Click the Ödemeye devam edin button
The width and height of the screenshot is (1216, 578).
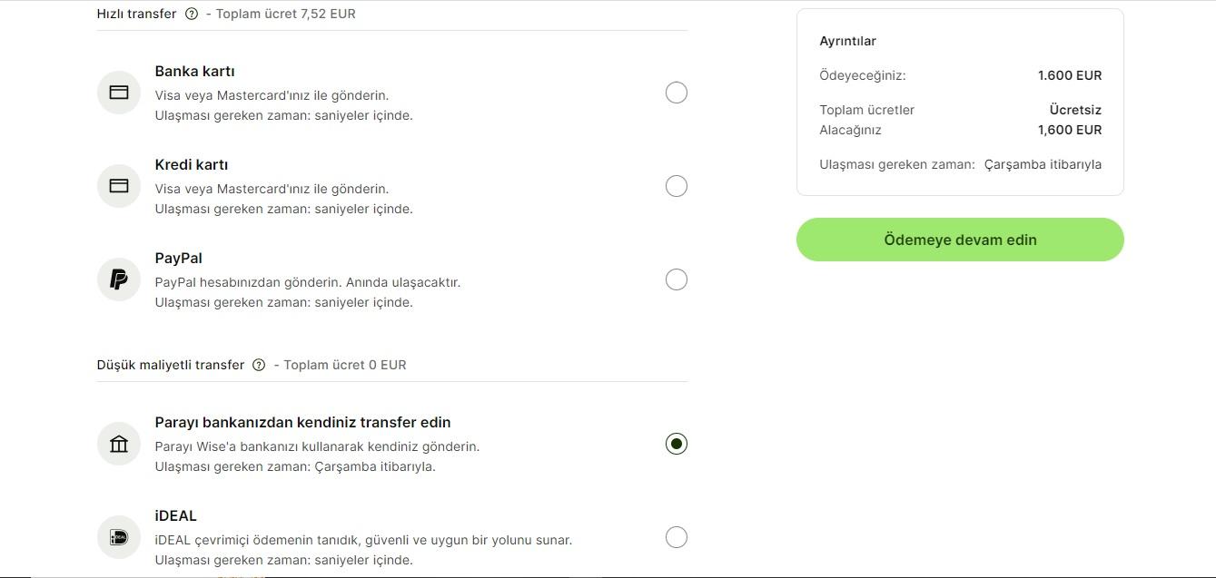pyautogui.click(x=960, y=240)
